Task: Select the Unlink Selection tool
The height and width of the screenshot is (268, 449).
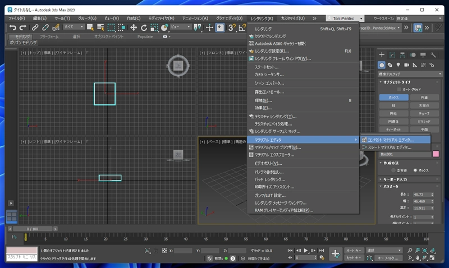Action: pos(45,27)
